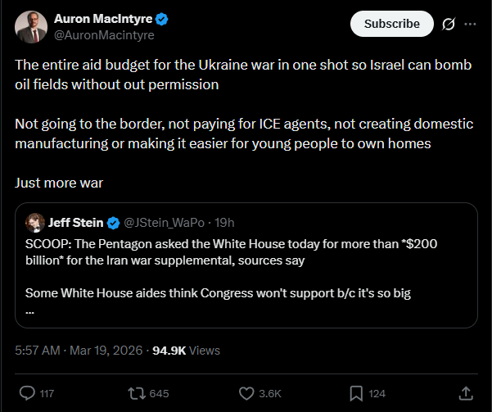Click Jeff Stein's verified checkmark badge
The height and width of the screenshot is (412, 492).
[113, 223]
